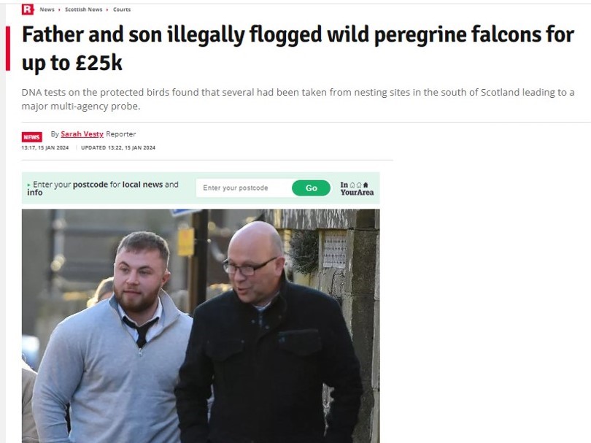Click the arrow before Courts breadcrumb
The image size is (591, 443).
click(107, 9)
